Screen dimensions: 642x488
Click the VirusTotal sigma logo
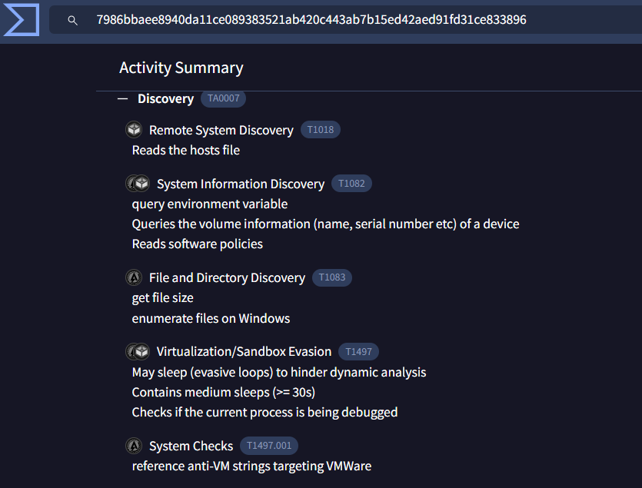(x=22, y=19)
